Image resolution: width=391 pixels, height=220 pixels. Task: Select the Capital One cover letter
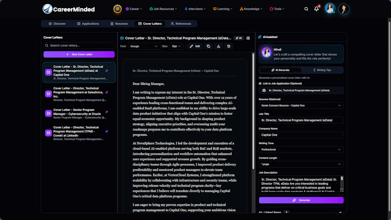[x=79, y=72]
